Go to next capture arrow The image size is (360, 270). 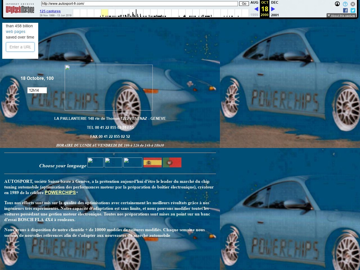click(x=273, y=9)
